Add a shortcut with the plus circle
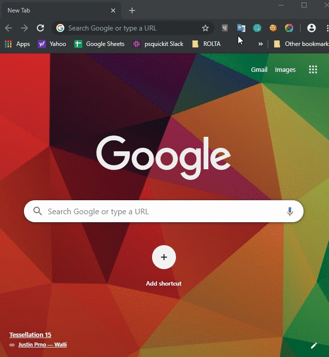The image size is (329, 357). coord(164,257)
